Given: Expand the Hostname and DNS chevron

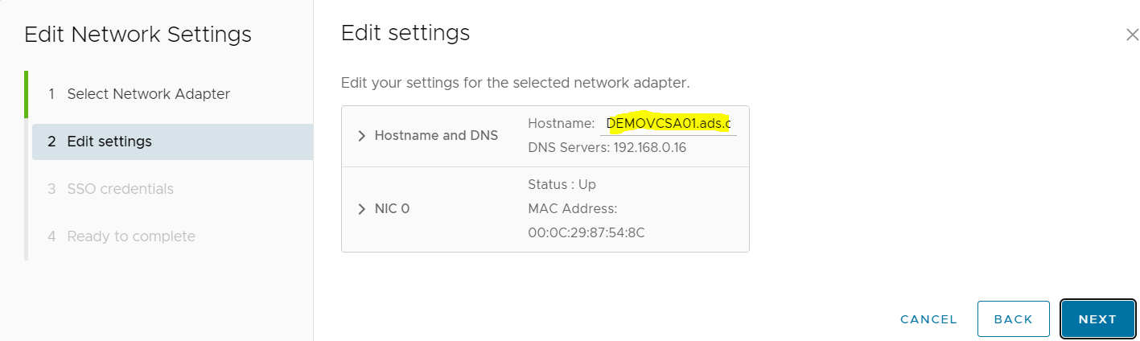Looking at the screenshot, I should tap(361, 136).
